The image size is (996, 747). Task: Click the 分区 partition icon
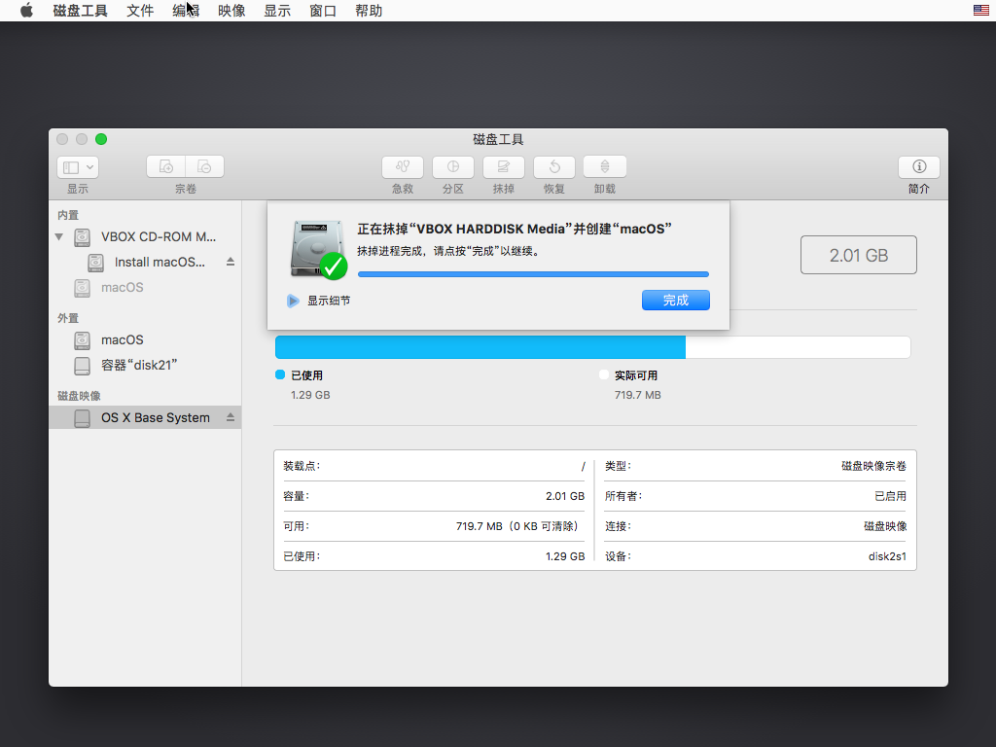pos(453,166)
